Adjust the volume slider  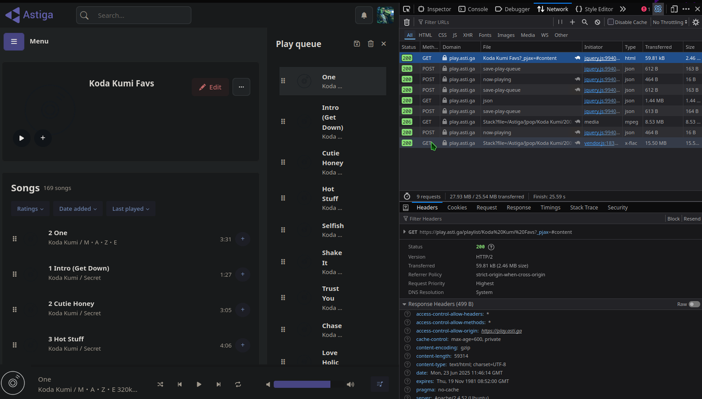[x=309, y=384]
